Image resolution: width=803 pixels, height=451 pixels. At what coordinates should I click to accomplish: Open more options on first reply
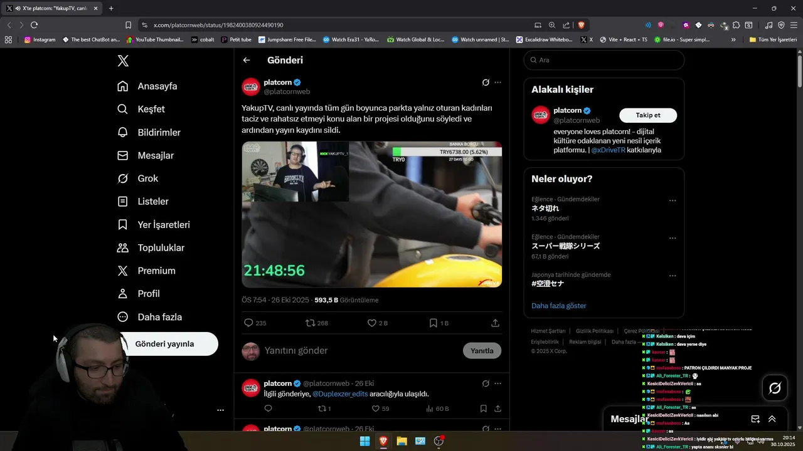497,383
